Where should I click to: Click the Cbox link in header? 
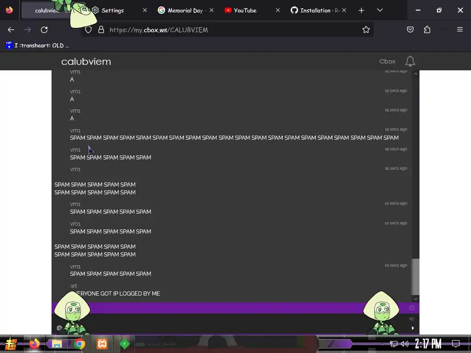coord(387,61)
